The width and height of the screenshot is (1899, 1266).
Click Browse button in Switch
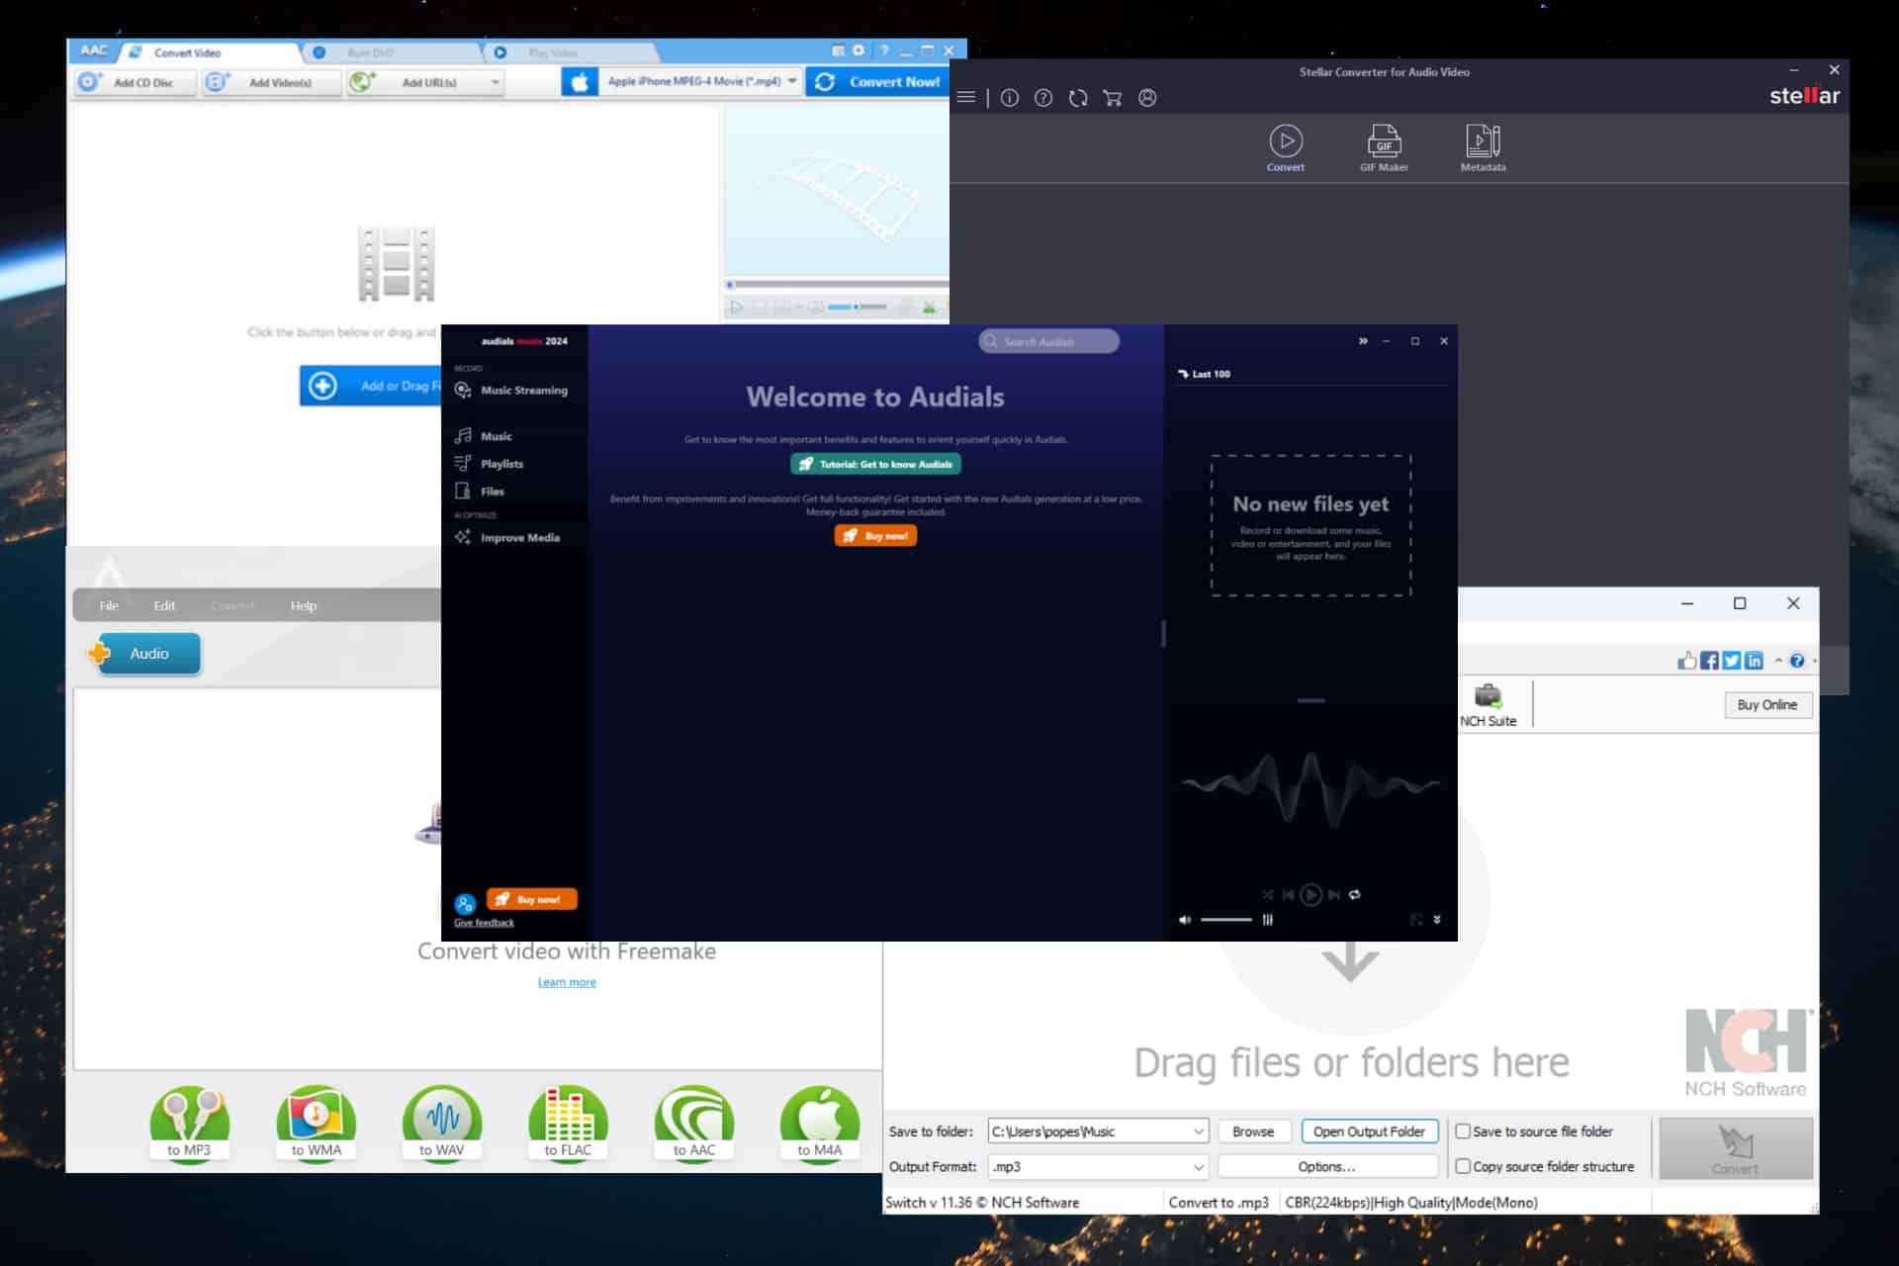click(1253, 1130)
